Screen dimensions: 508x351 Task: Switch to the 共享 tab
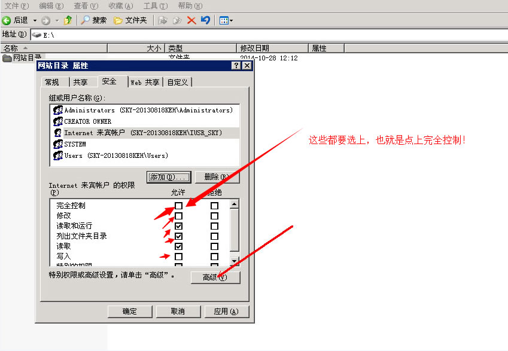click(x=83, y=83)
